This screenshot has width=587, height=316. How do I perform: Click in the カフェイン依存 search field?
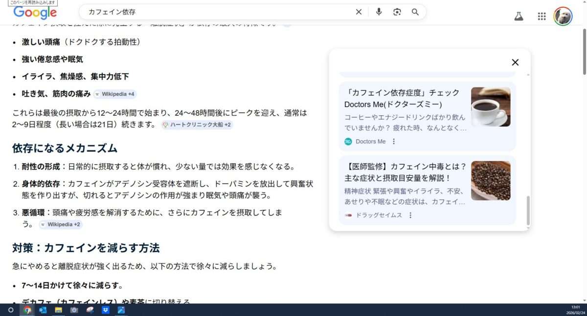click(x=215, y=12)
